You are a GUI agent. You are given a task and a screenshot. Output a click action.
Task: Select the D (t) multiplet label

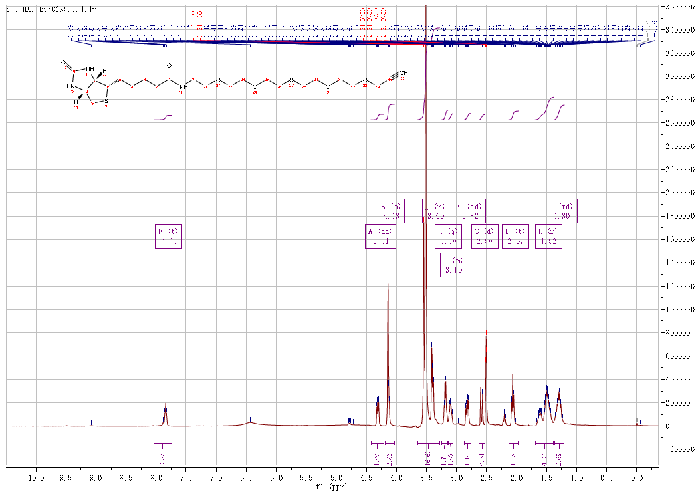515,237
